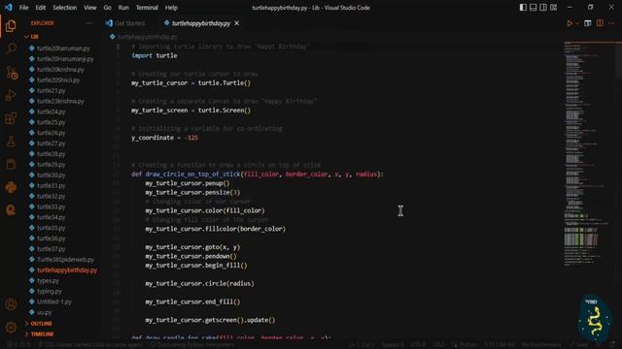The width and height of the screenshot is (622, 349).
Task: Open turtle23krishna.py in the explorer
Action: click(x=60, y=101)
